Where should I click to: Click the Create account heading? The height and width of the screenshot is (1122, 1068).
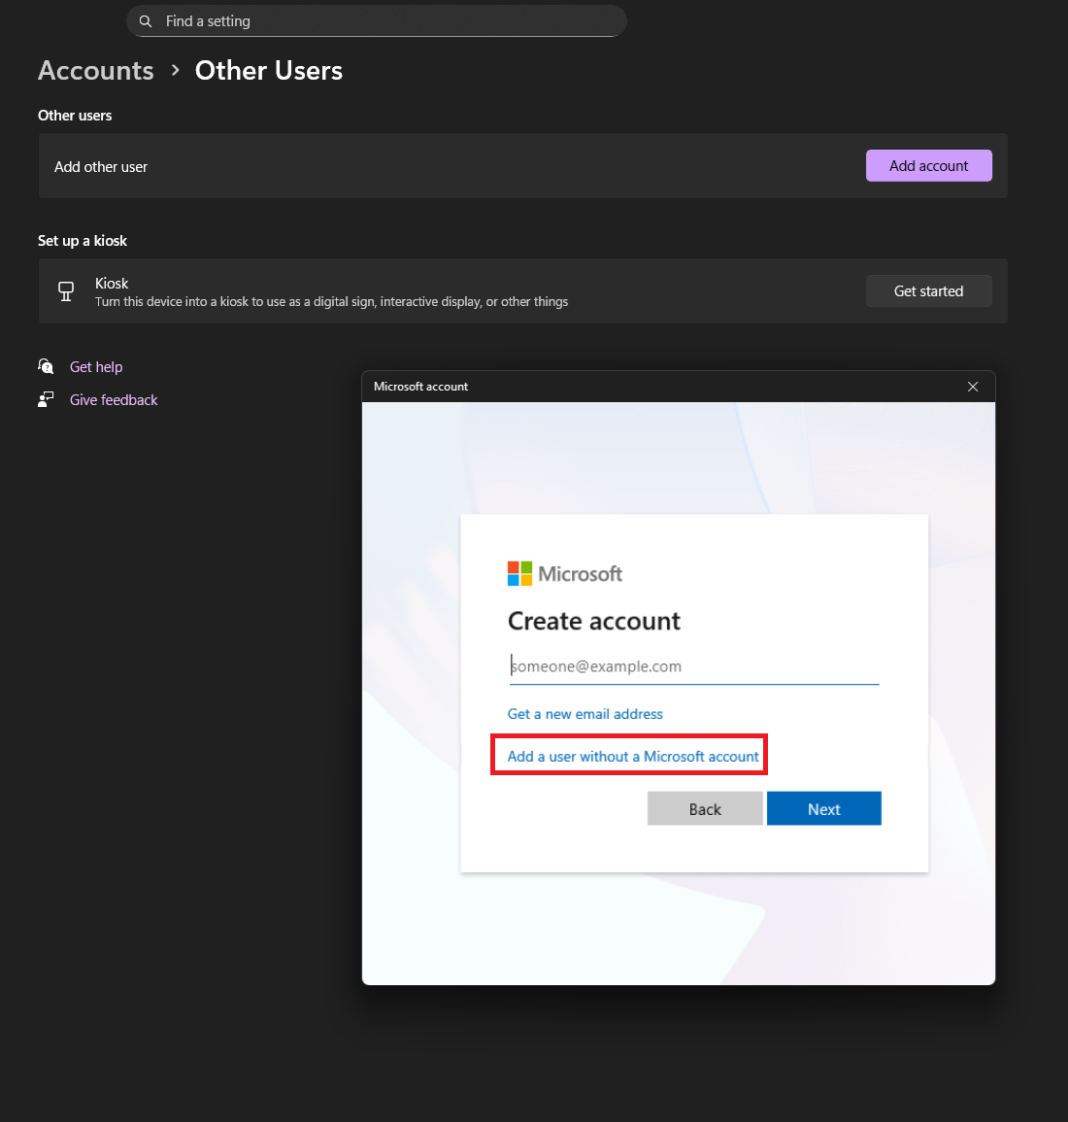pos(594,621)
